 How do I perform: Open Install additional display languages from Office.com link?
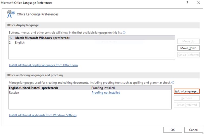click(43, 65)
